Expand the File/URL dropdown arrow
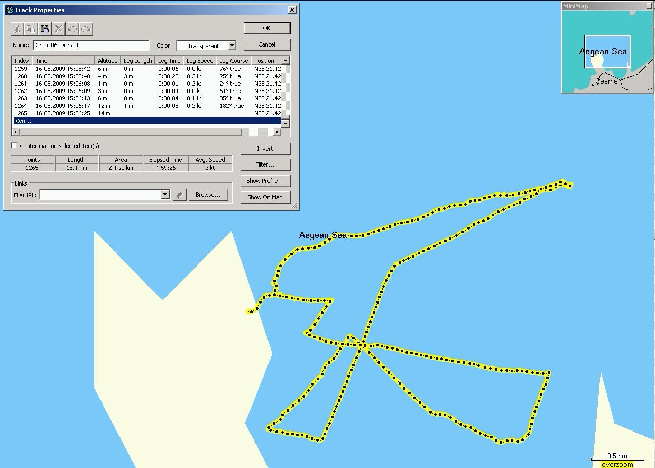 (165, 195)
